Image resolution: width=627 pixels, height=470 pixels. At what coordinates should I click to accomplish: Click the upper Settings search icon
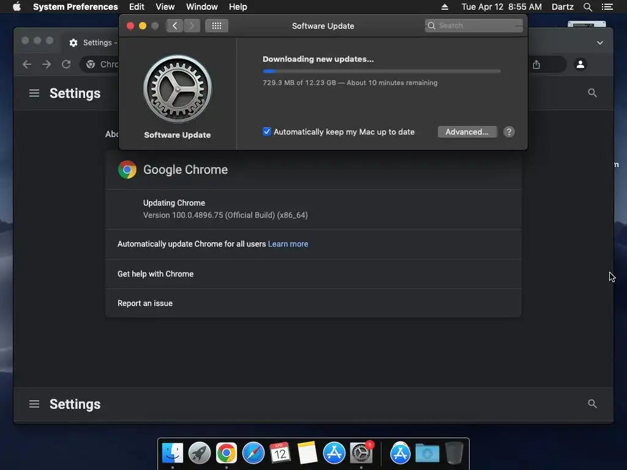coord(592,93)
